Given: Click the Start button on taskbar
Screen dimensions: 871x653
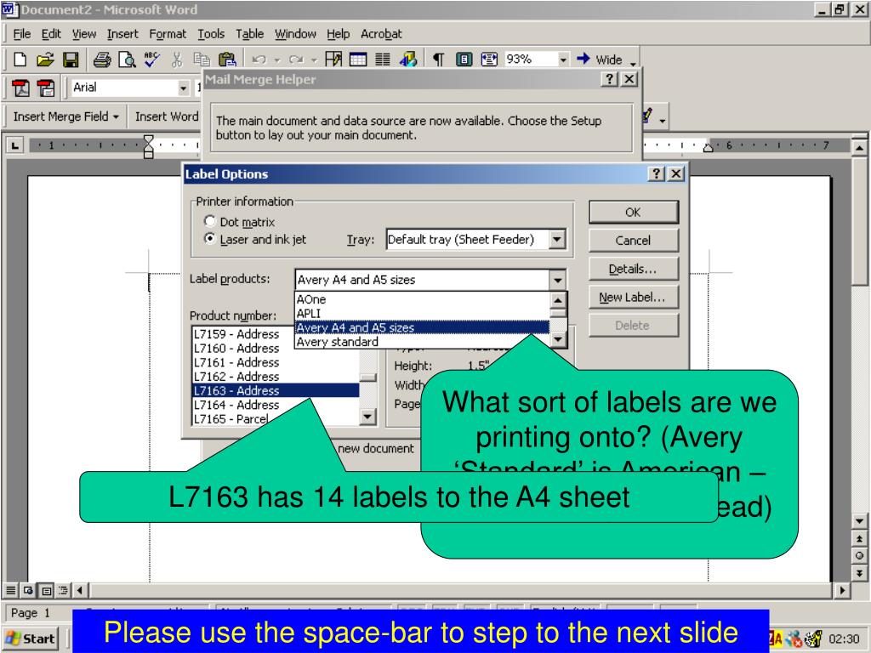Looking at the screenshot, I should [31, 639].
